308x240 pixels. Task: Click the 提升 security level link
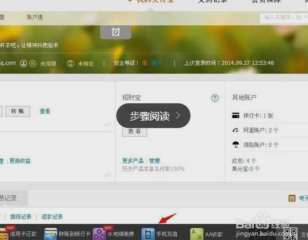point(156,63)
